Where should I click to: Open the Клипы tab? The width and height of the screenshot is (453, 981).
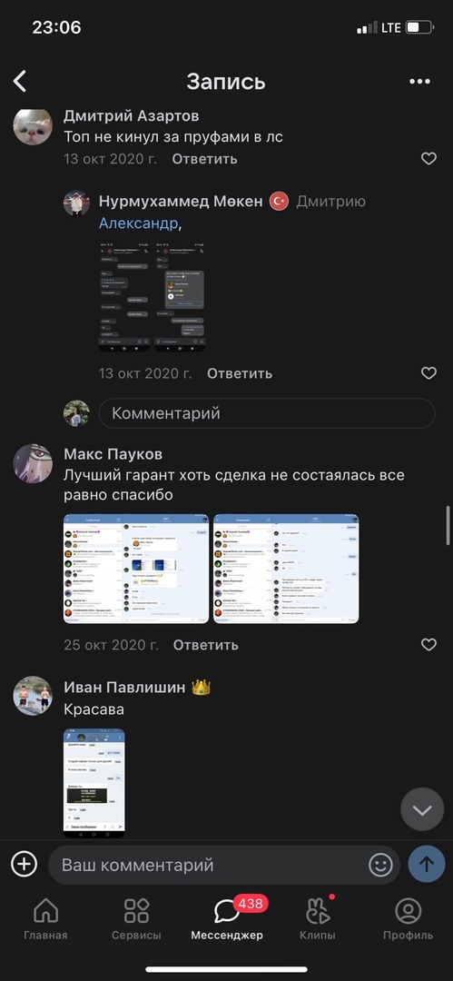click(318, 919)
